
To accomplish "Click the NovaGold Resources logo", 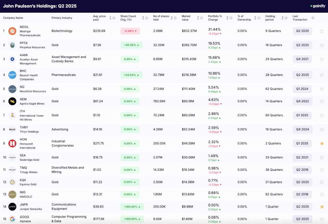I will click(x=12, y=89).
